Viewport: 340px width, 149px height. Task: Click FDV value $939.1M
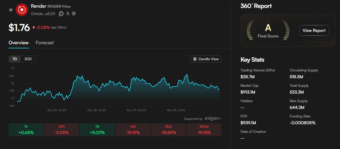pos(248,123)
